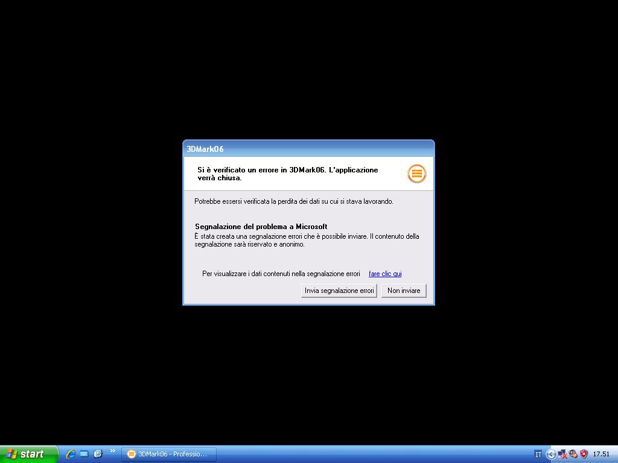Send the error report with 'Invia segnalazione errori'
The height and width of the screenshot is (463, 618).
[339, 291]
